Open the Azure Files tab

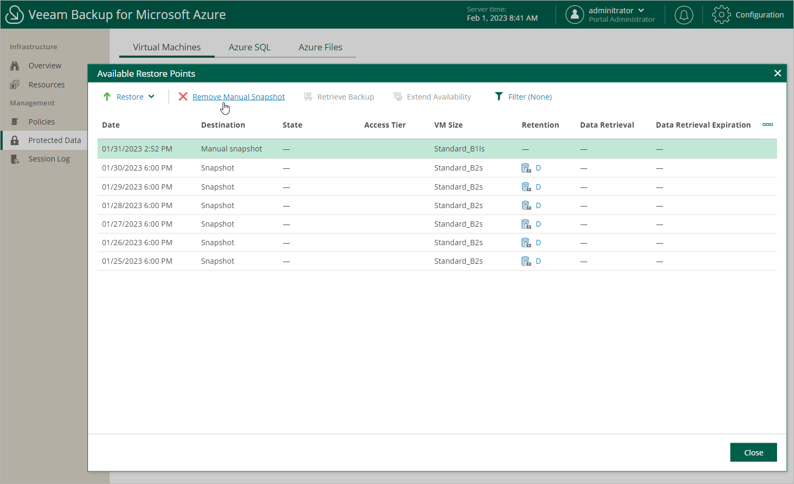point(320,47)
